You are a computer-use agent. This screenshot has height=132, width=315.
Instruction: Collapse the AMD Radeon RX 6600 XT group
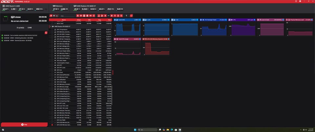50,27
